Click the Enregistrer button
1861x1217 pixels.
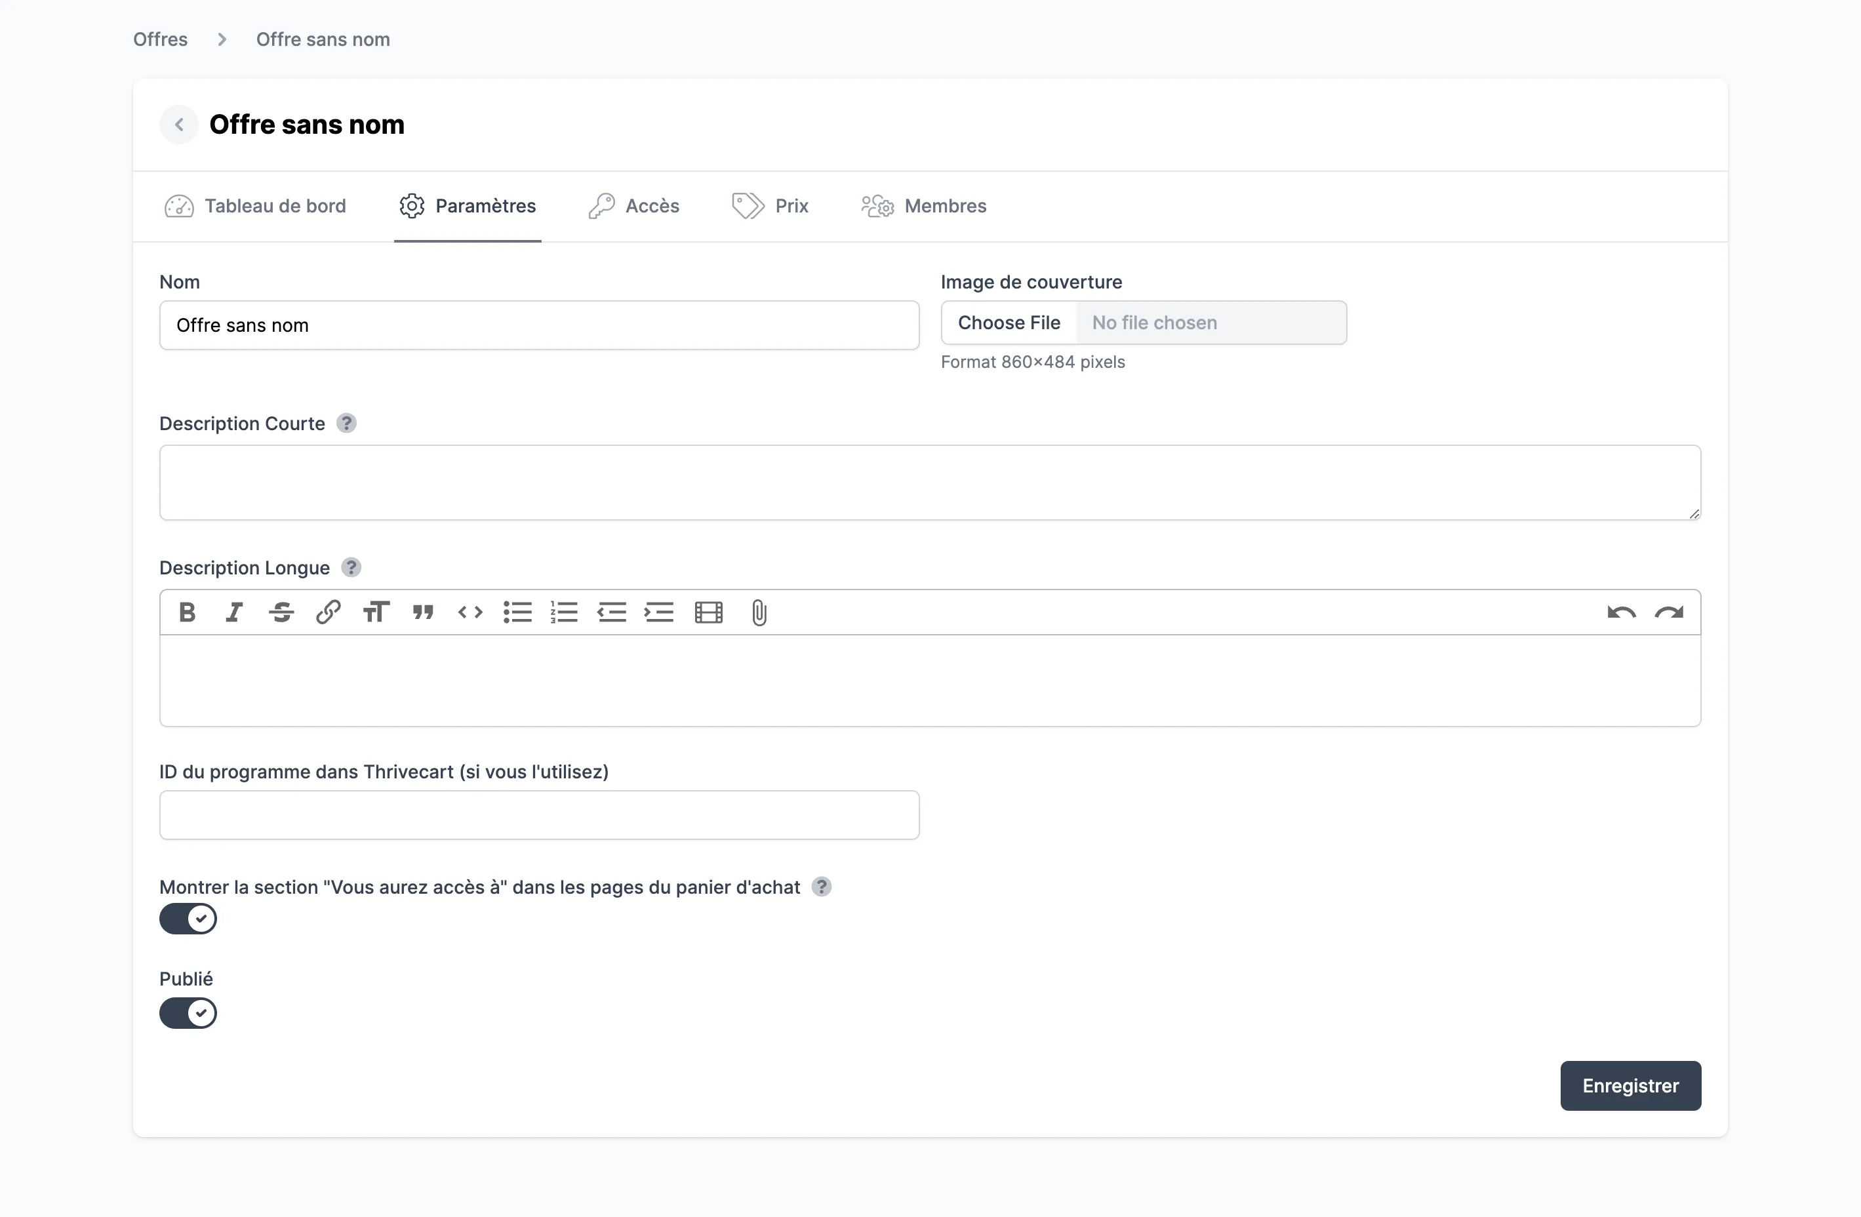[1630, 1086]
